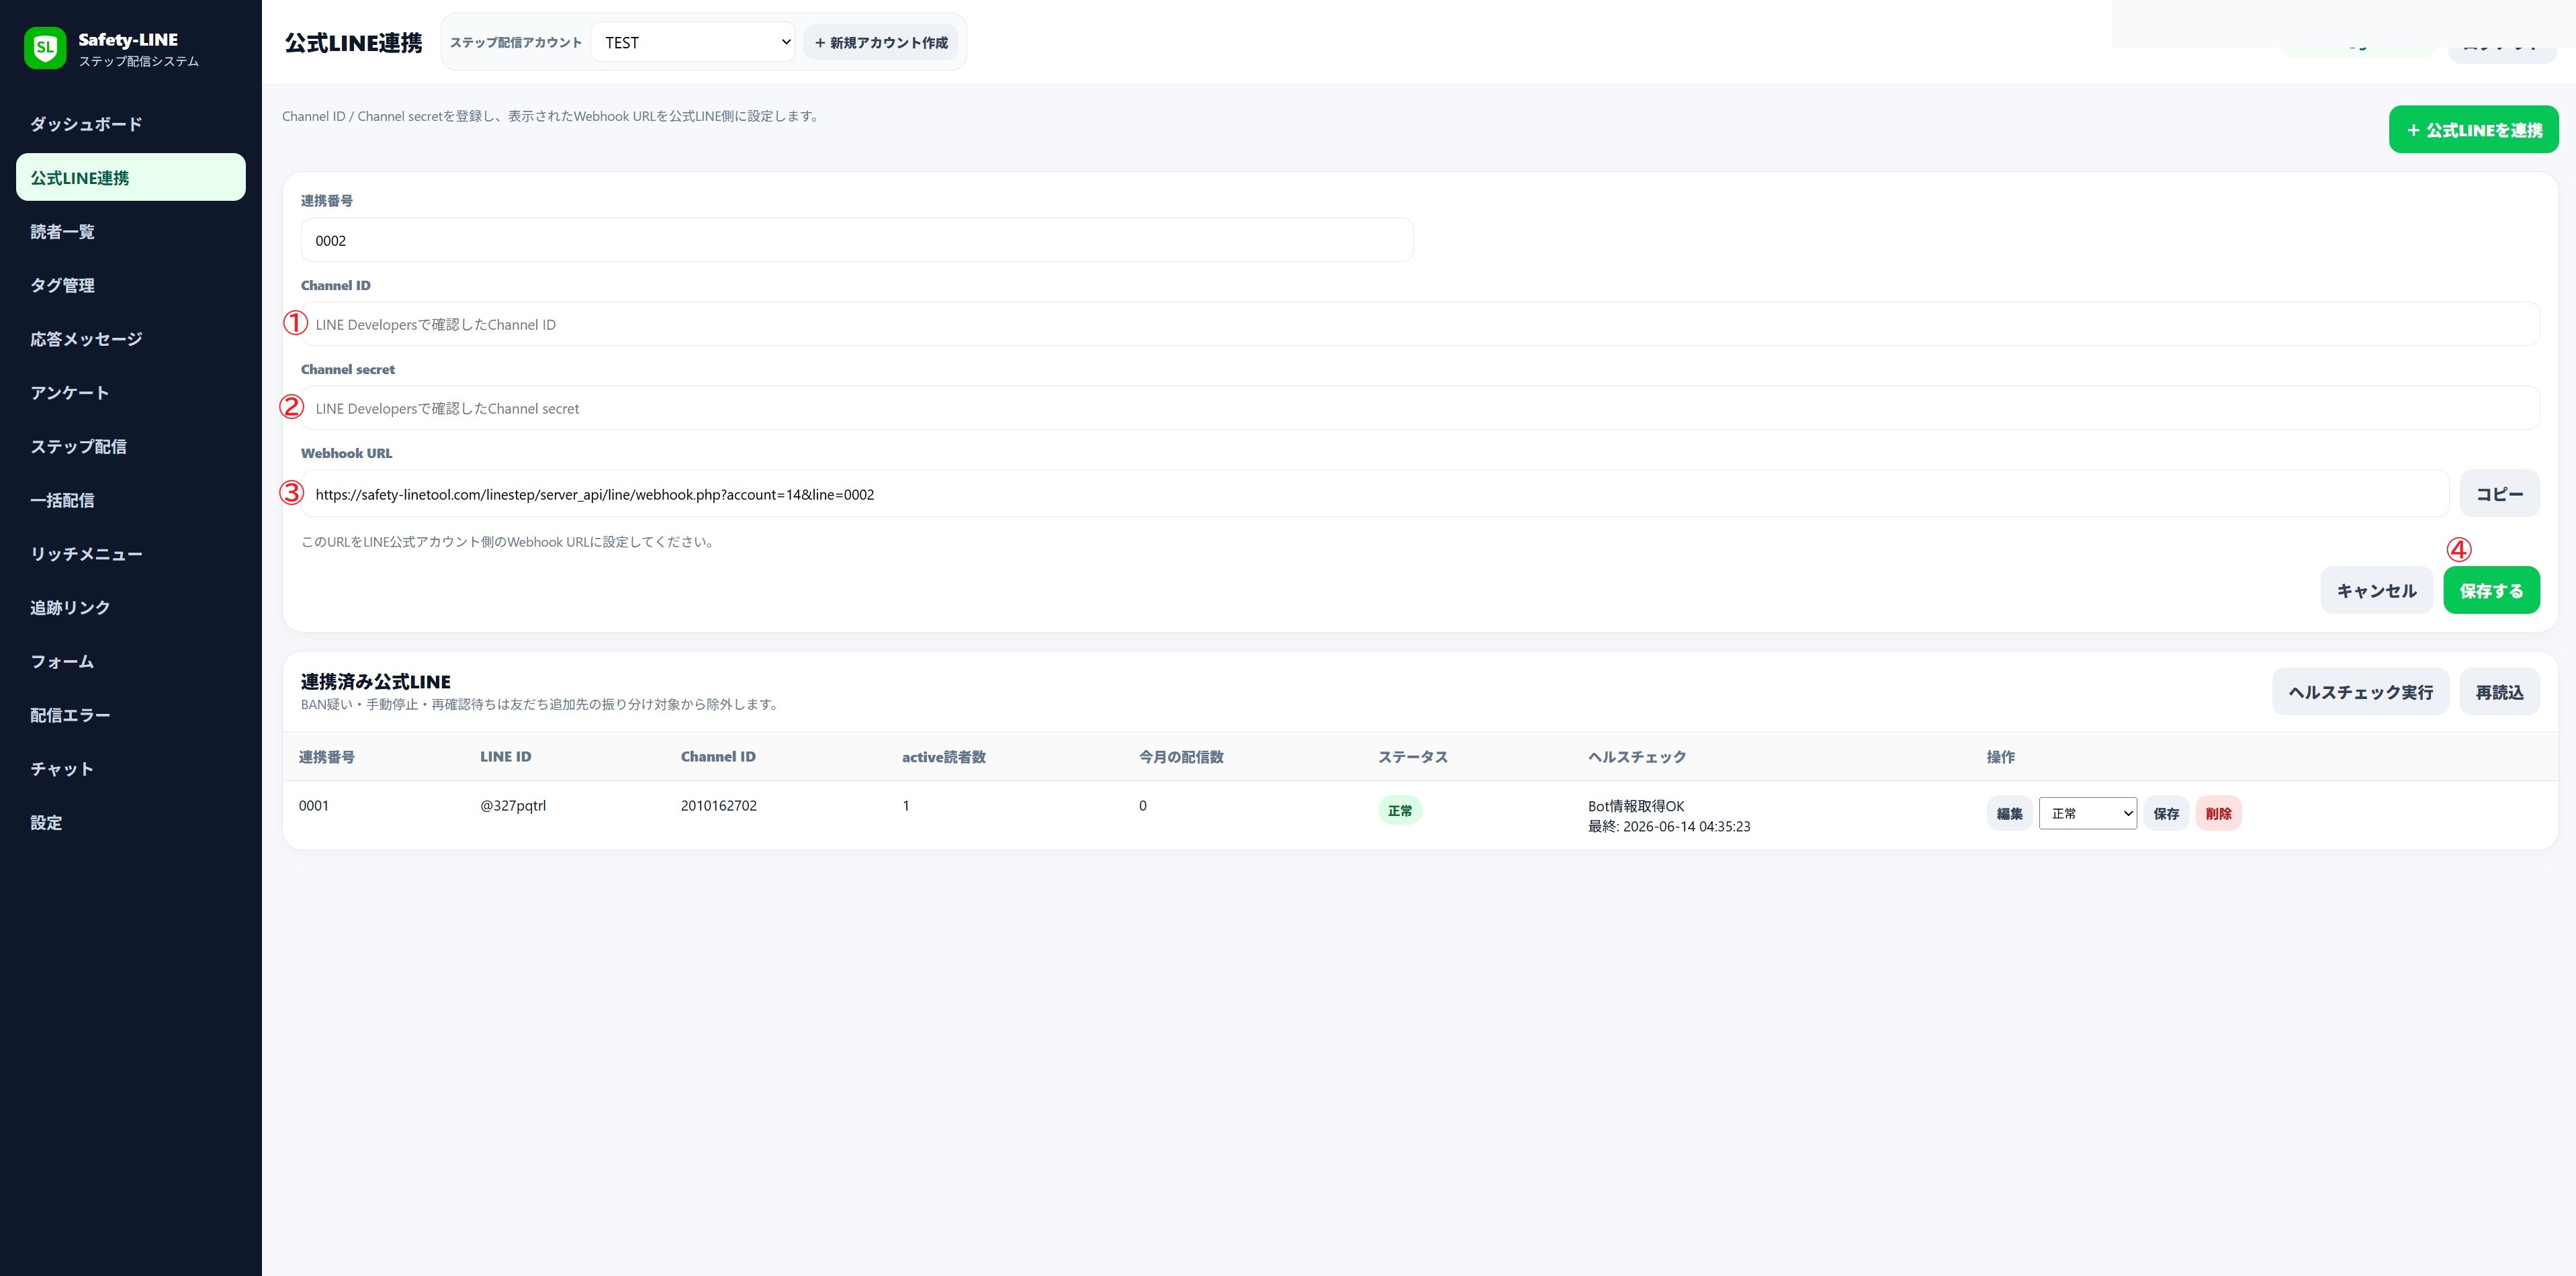The width and height of the screenshot is (2576, 1276).
Task: Select the Webhook URL text field
Action: (x=1375, y=494)
